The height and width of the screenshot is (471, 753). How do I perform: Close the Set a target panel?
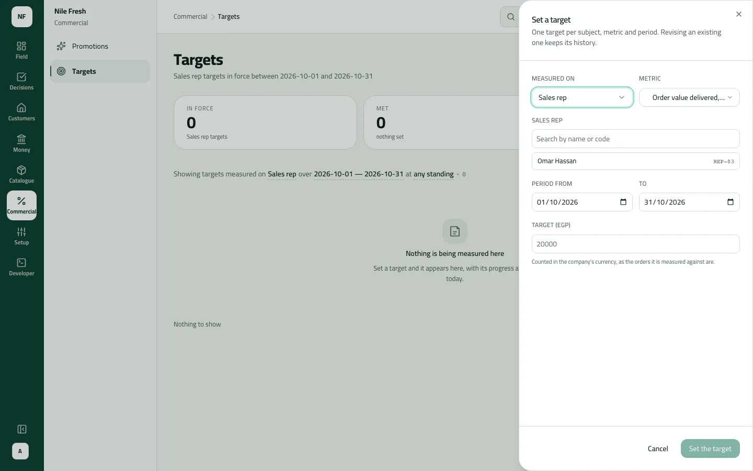coord(739,14)
